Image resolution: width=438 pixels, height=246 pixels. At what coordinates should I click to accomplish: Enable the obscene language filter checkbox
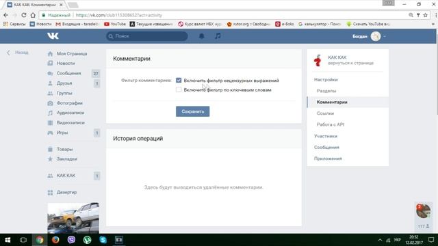click(x=179, y=81)
